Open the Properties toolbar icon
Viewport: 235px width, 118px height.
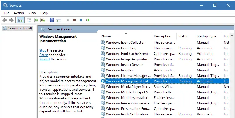[x=29, y=20]
